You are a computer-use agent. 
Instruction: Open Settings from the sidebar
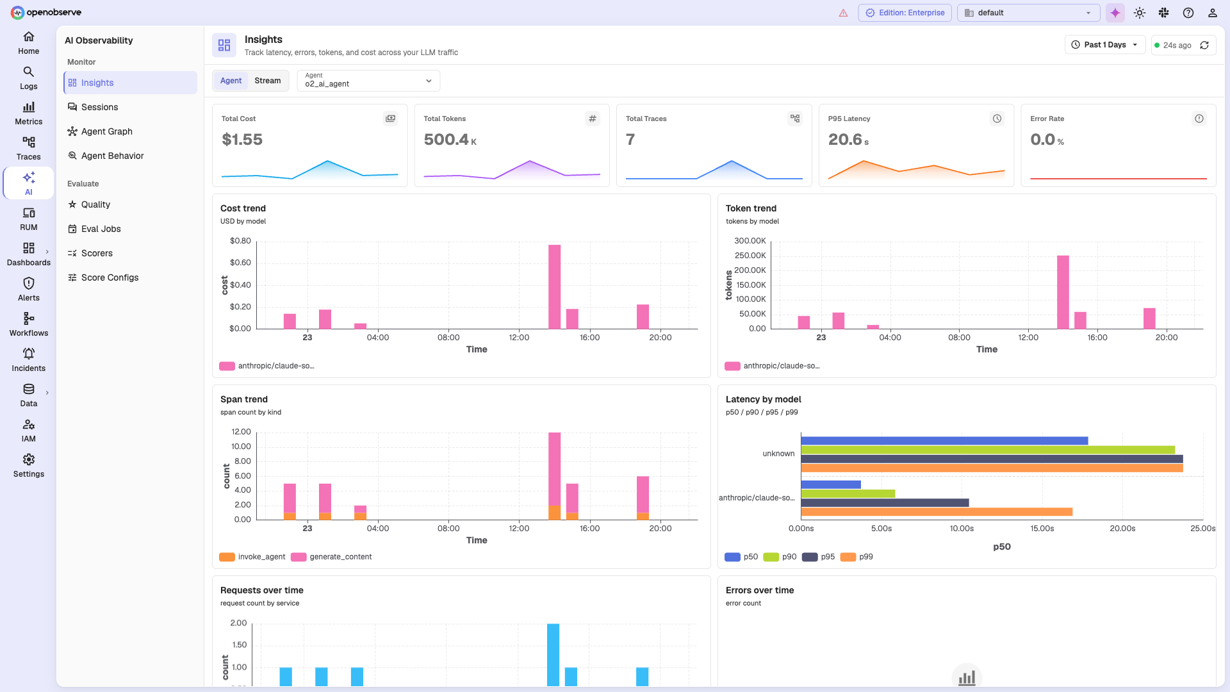tap(28, 466)
